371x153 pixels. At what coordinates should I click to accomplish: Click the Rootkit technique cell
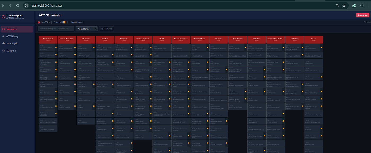162,55
